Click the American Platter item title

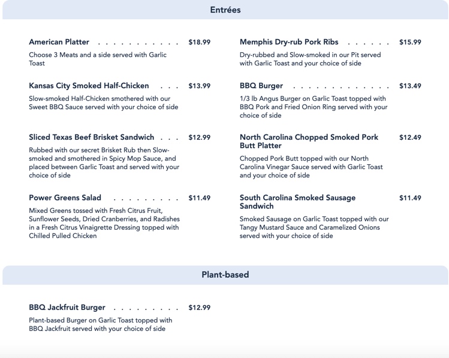(x=59, y=42)
